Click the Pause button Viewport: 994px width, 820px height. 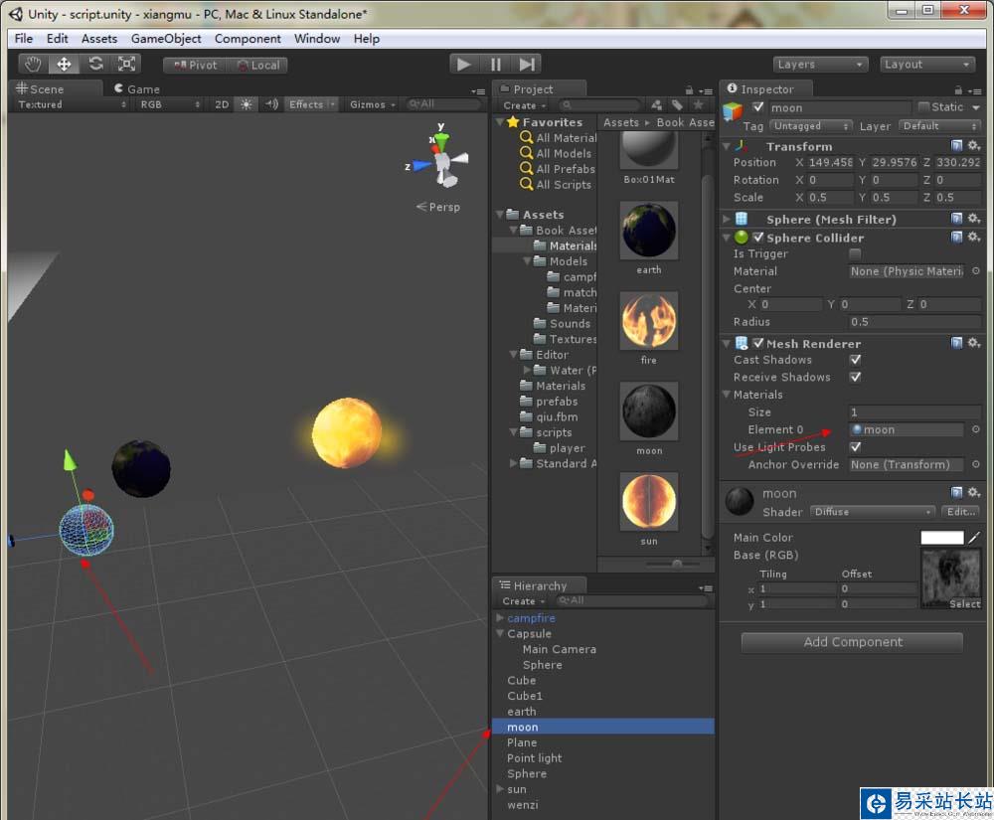pyautogui.click(x=495, y=65)
